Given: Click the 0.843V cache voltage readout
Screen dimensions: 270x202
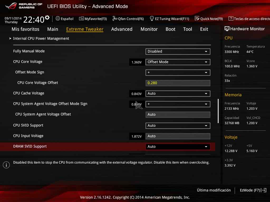Looking at the screenshot, I should 137,94.
